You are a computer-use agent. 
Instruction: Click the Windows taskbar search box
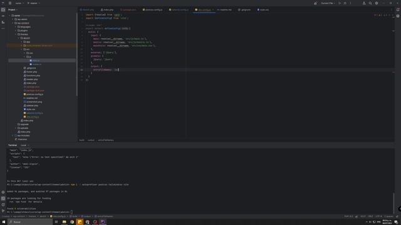tap(30, 222)
